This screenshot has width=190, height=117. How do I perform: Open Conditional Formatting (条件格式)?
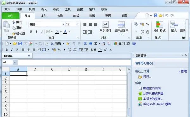coord(160,27)
